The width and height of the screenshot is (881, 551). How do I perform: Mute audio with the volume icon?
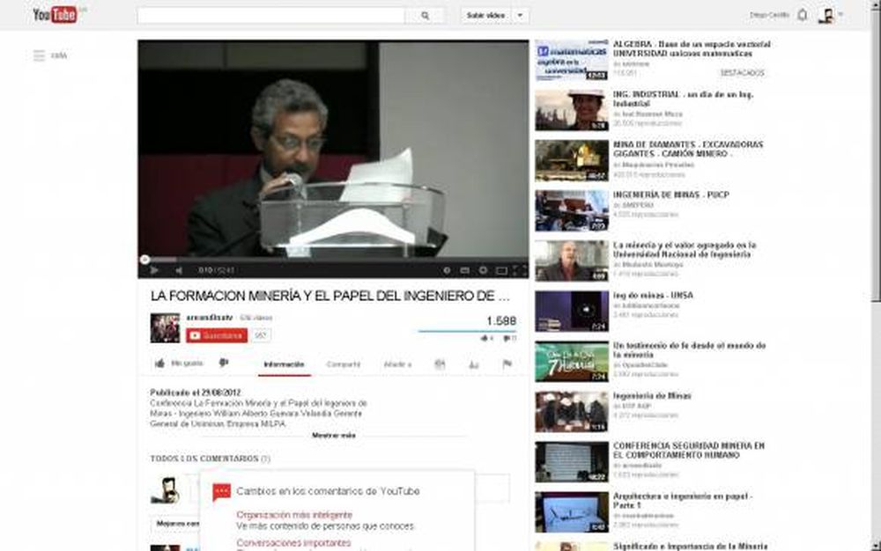tap(181, 270)
